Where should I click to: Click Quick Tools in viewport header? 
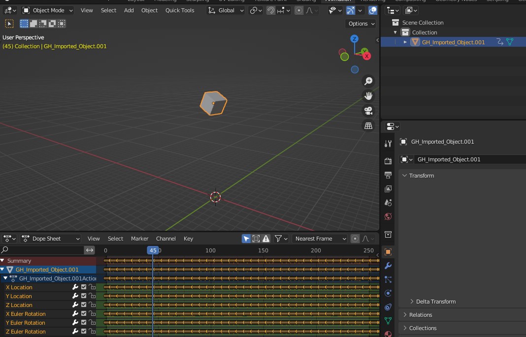coord(180,10)
